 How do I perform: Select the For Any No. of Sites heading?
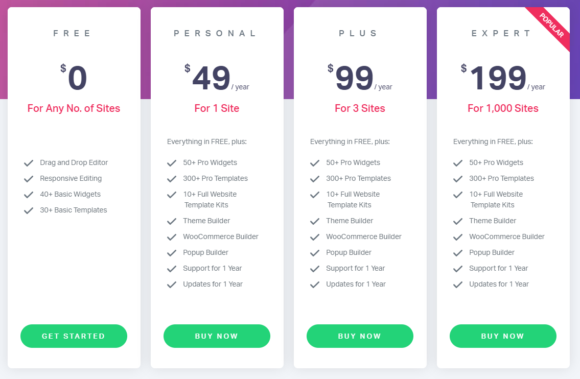[x=74, y=108]
